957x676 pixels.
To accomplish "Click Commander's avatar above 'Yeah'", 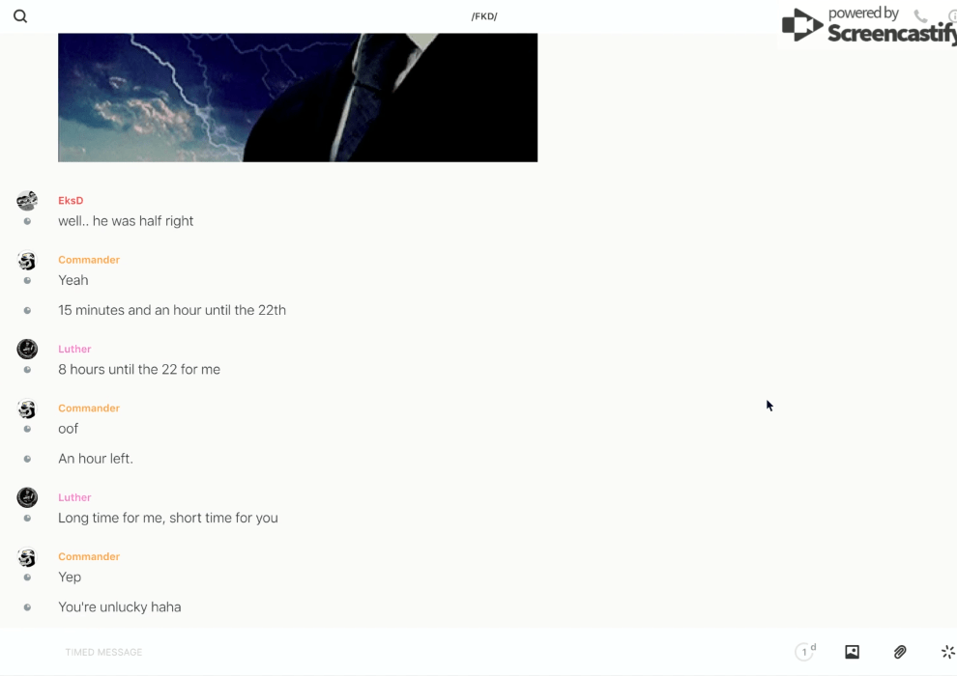I will tap(27, 261).
